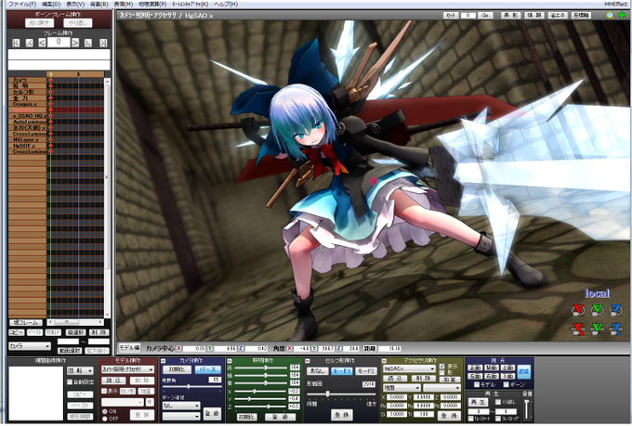Click the やり直し redo button
The width and height of the screenshot is (632, 426).
[x=78, y=23]
